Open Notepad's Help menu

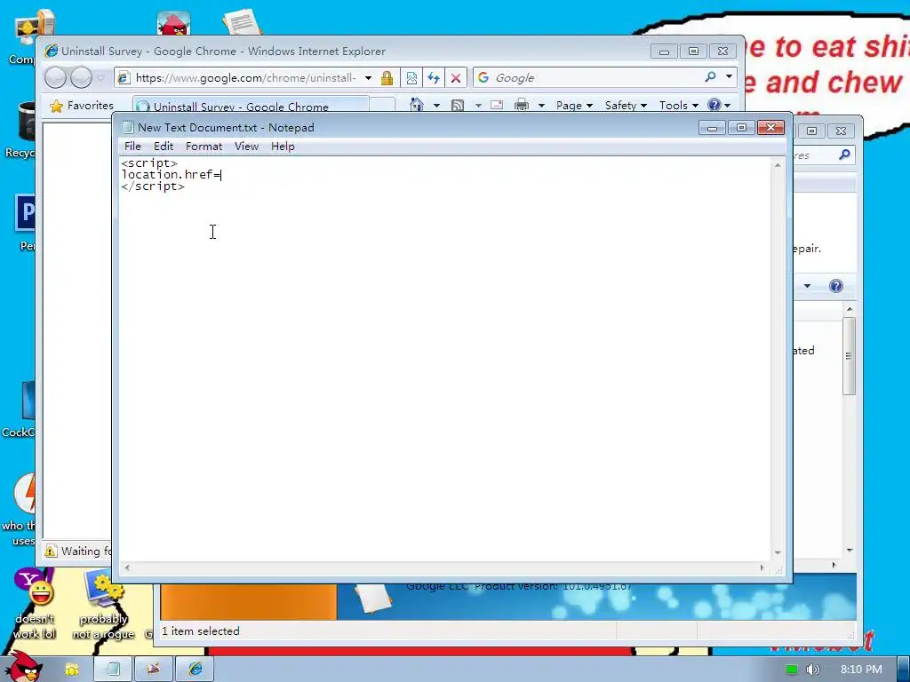pos(283,147)
